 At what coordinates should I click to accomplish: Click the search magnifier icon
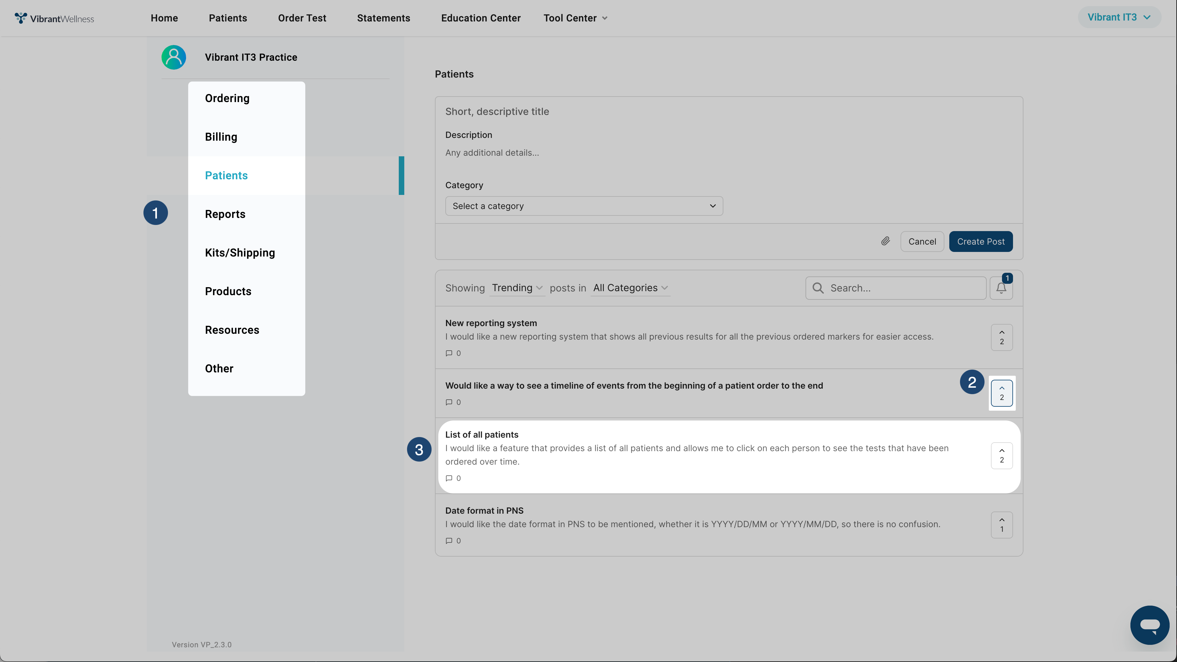818,288
